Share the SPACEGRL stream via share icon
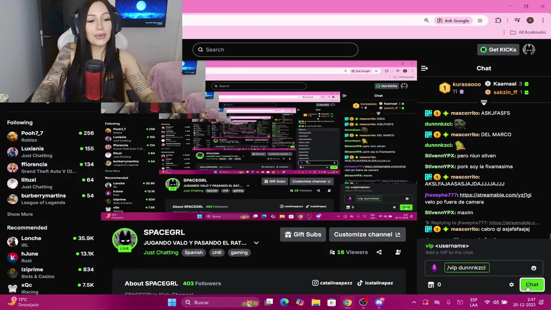 [379, 252]
